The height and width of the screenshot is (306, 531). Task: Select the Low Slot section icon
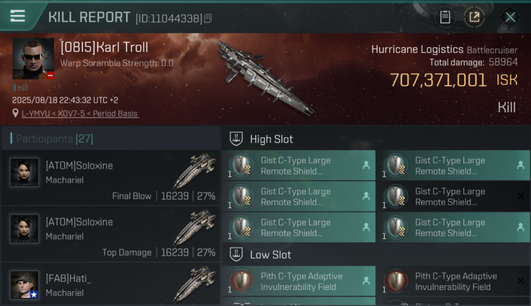click(236, 255)
